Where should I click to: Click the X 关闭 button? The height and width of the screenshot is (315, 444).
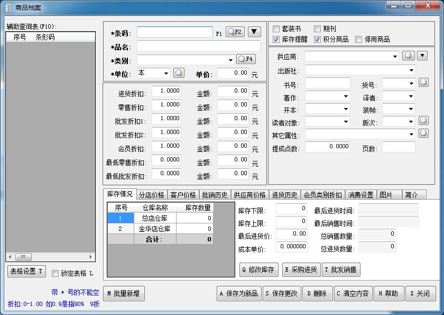(421, 293)
